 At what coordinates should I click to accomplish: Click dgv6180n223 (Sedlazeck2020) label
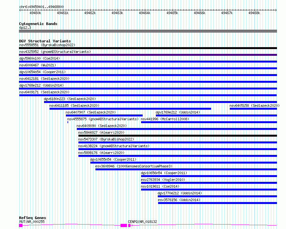coord(70,99)
